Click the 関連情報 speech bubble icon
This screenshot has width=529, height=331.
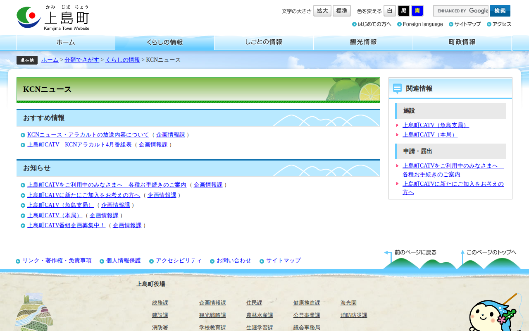397,89
